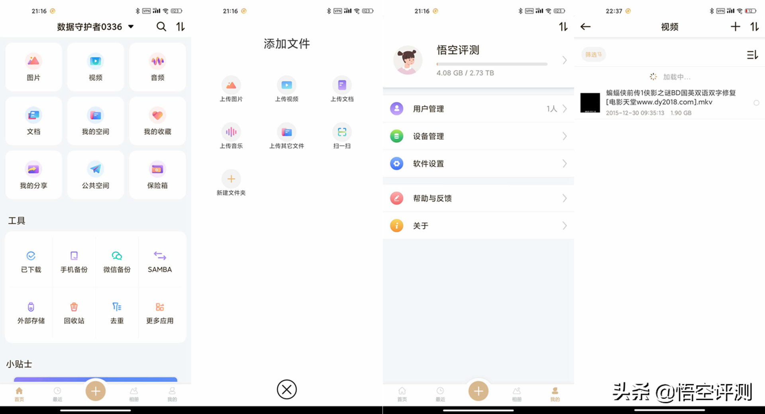Choose 上传视频 in the 添加文件 screen
The height and width of the screenshot is (414, 765).
(286, 89)
